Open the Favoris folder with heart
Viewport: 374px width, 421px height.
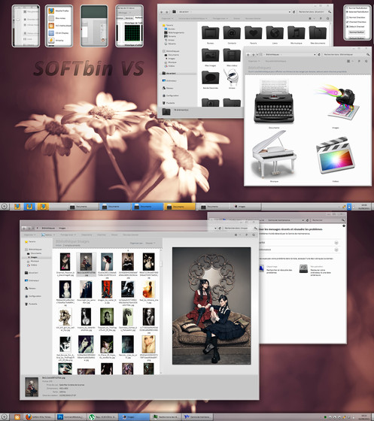coord(253,33)
